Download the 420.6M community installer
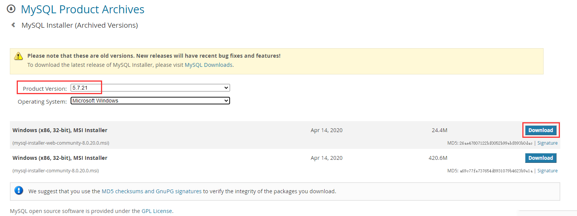Image resolution: width=577 pixels, height=216 pixels. pyautogui.click(x=541, y=158)
